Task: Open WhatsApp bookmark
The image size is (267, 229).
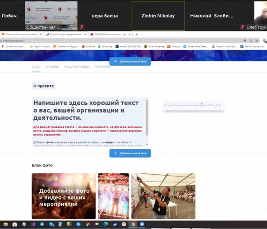Action: pos(105,47)
